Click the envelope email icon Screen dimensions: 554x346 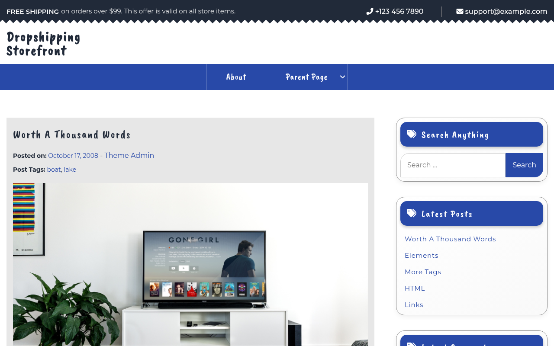pyautogui.click(x=460, y=11)
